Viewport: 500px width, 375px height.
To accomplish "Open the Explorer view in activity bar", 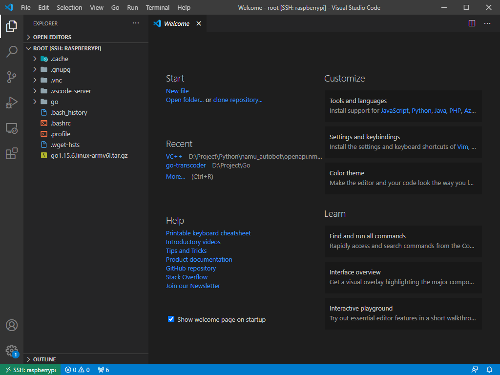I will (x=12, y=26).
